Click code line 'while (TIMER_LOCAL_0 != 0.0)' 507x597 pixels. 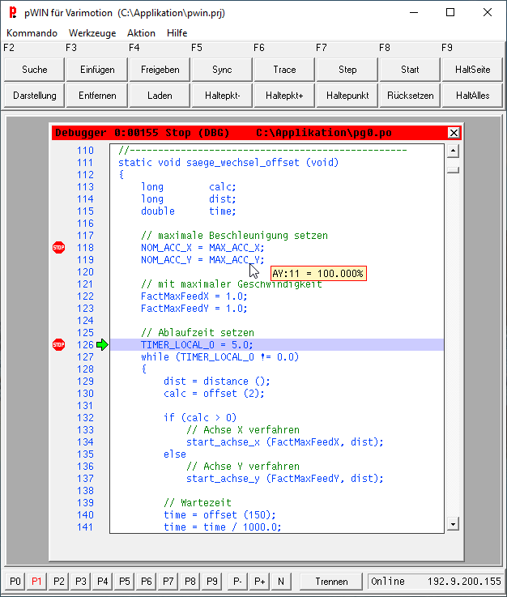click(x=220, y=357)
